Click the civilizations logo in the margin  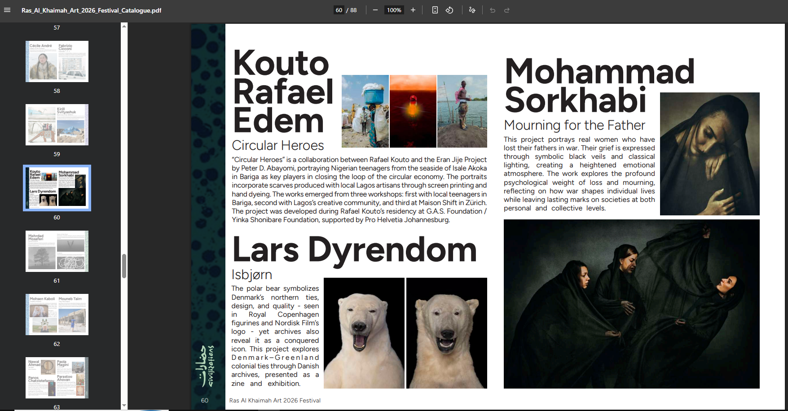(x=207, y=366)
